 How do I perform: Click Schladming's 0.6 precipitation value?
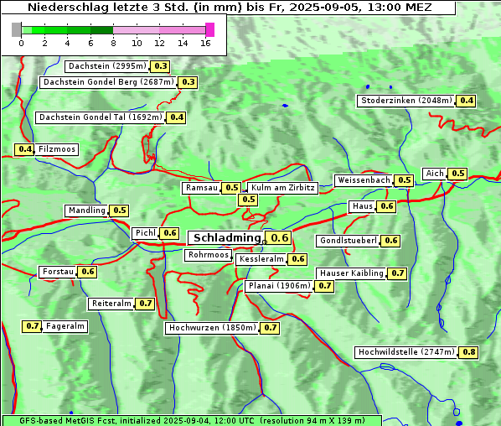point(279,238)
